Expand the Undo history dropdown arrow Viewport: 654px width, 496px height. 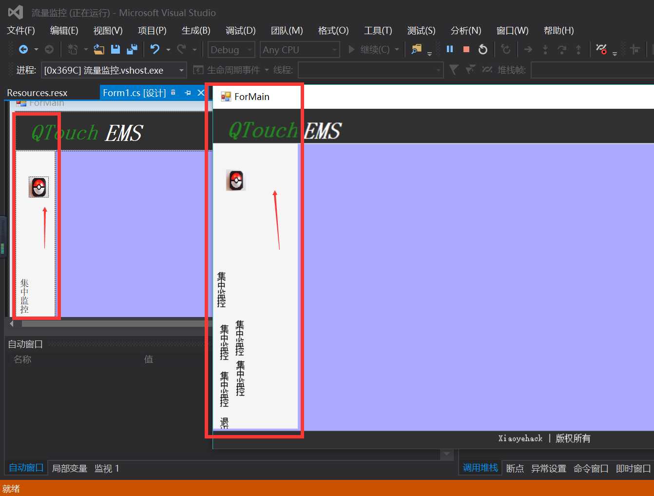tap(168, 49)
